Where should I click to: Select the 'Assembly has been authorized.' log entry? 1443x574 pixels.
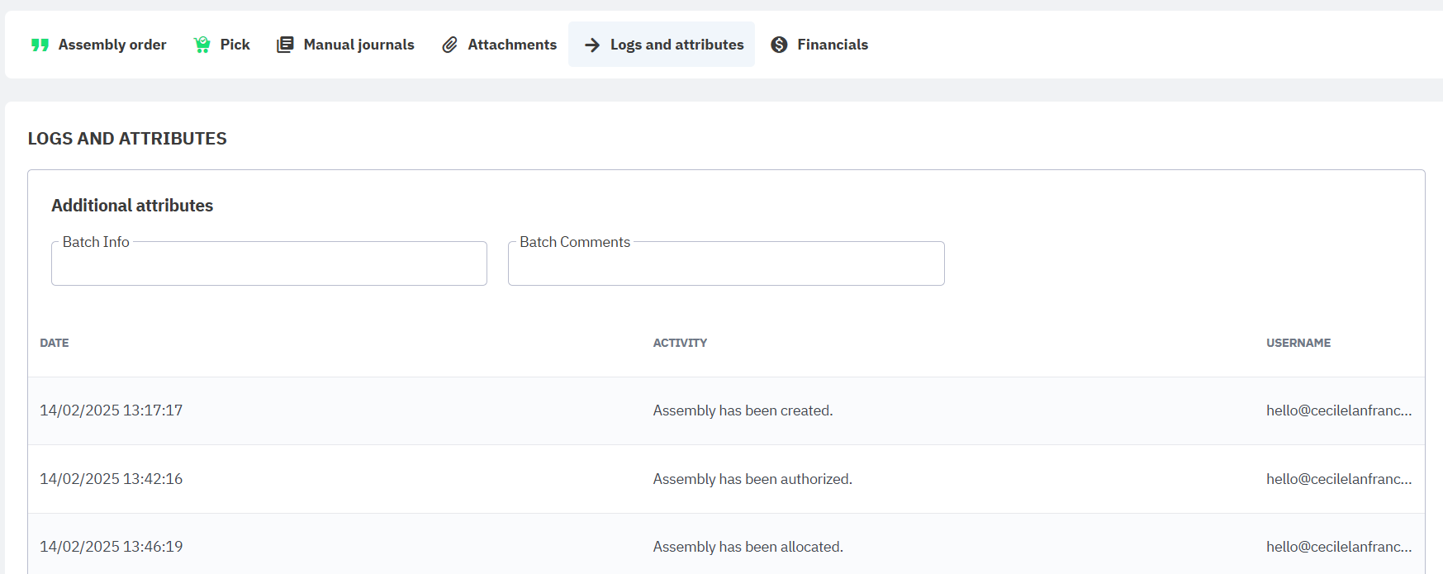752,479
